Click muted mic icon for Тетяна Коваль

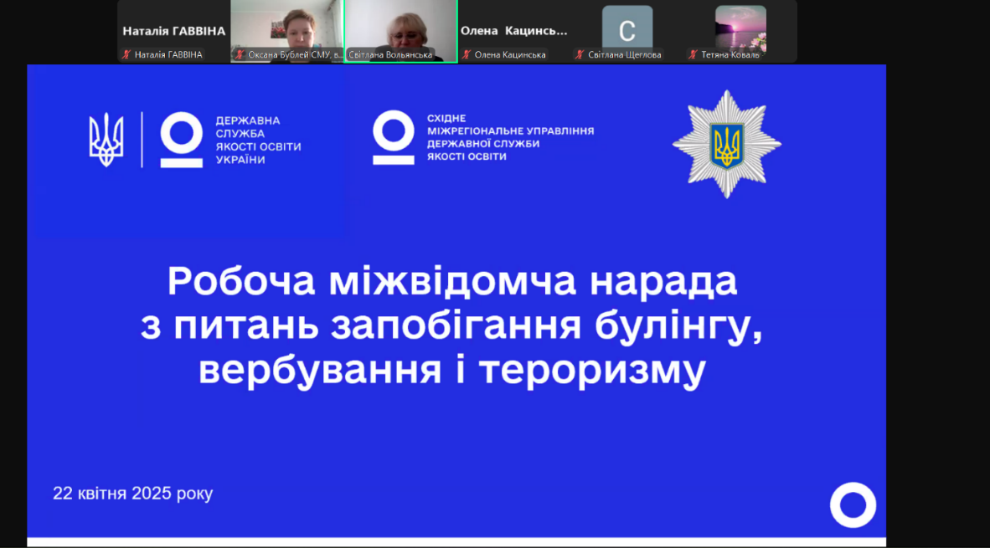[x=693, y=55]
